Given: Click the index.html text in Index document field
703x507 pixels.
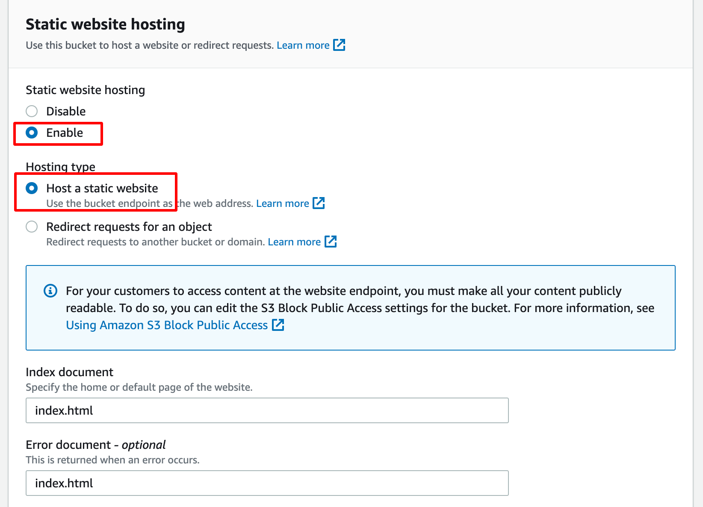Looking at the screenshot, I should [63, 410].
